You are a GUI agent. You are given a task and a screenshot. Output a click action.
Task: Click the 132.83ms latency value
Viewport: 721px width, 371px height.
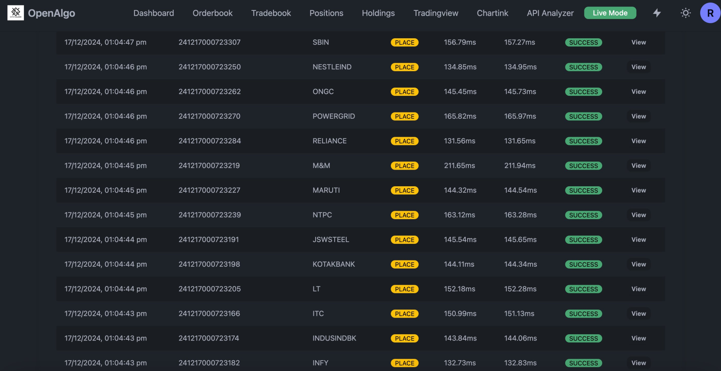pyautogui.click(x=520, y=363)
